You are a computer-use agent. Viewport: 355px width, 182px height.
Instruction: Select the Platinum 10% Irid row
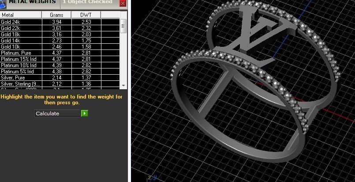click(x=60, y=65)
